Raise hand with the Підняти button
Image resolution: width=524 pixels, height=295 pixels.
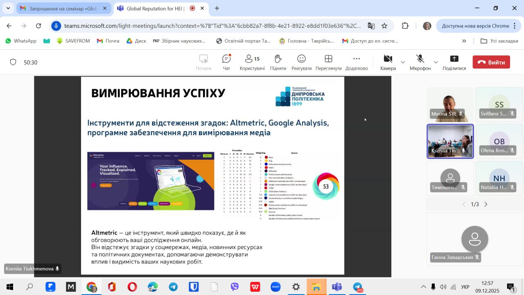tap(278, 62)
